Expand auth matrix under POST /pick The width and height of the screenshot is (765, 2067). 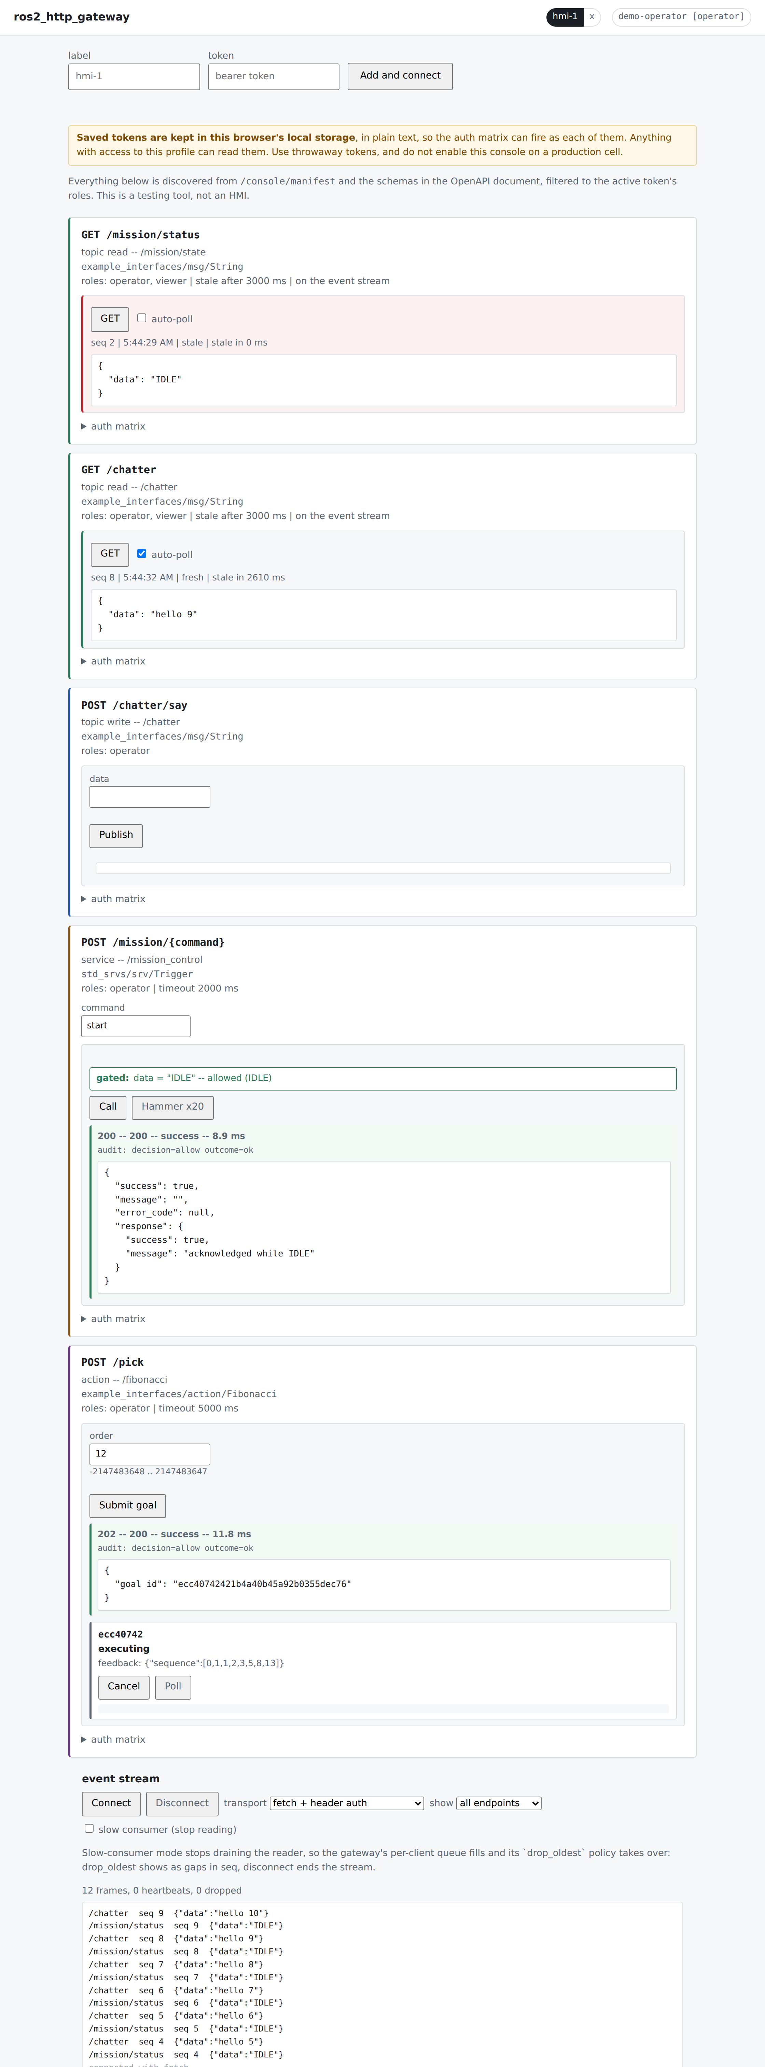[113, 1740]
